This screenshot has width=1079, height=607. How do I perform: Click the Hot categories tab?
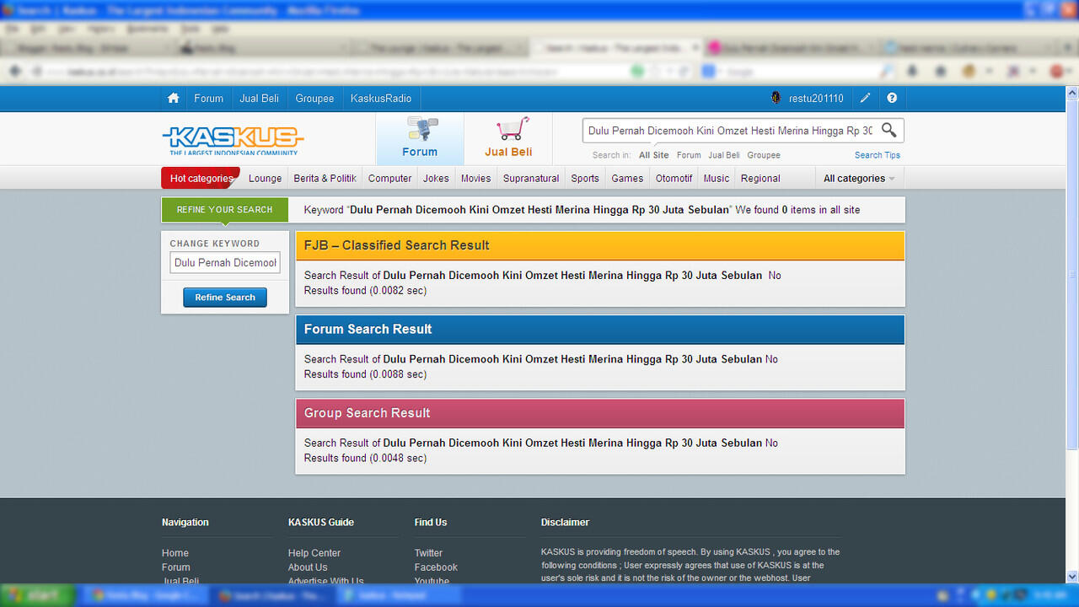click(x=201, y=178)
